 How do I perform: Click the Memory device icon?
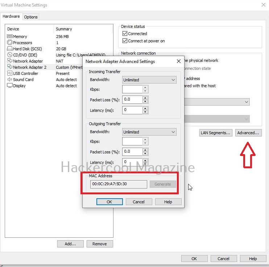10,37
